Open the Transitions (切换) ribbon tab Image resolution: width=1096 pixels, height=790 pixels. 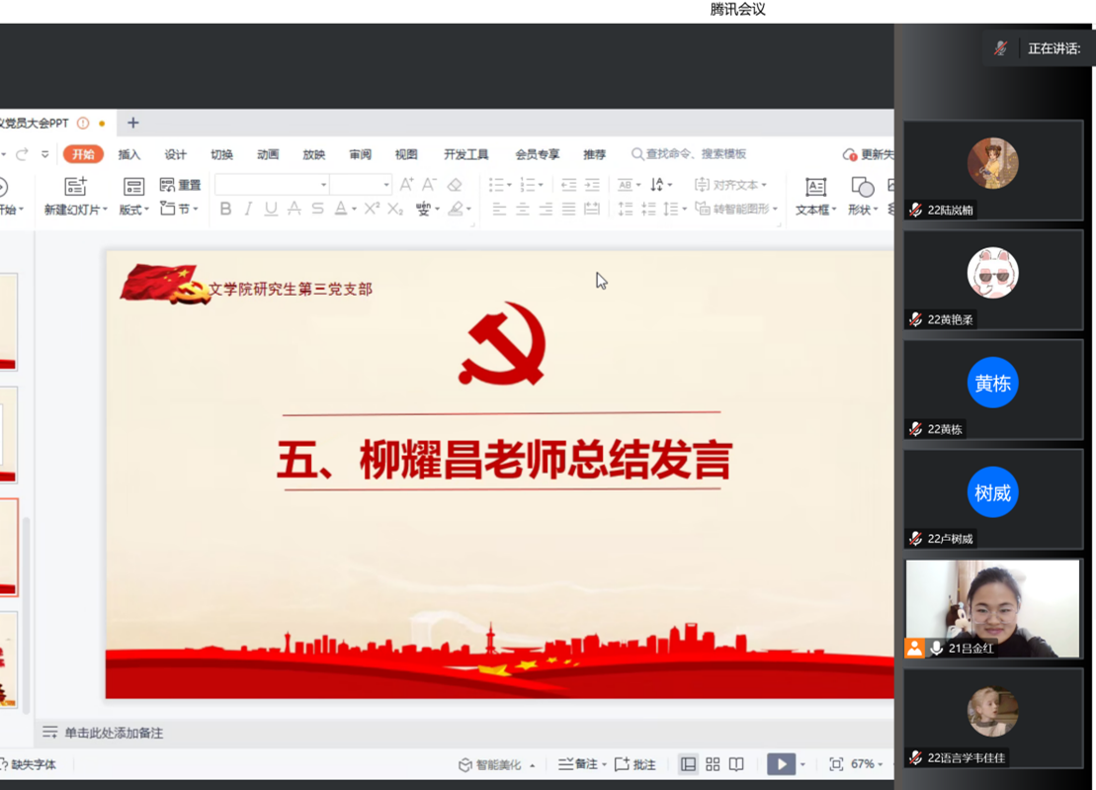221,154
